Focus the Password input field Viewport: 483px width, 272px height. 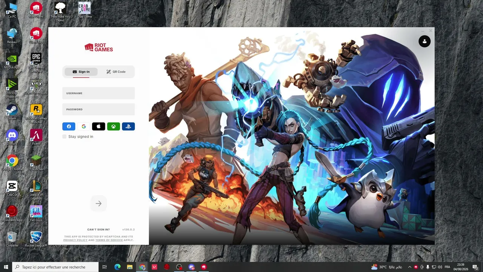pyautogui.click(x=98, y=109)
